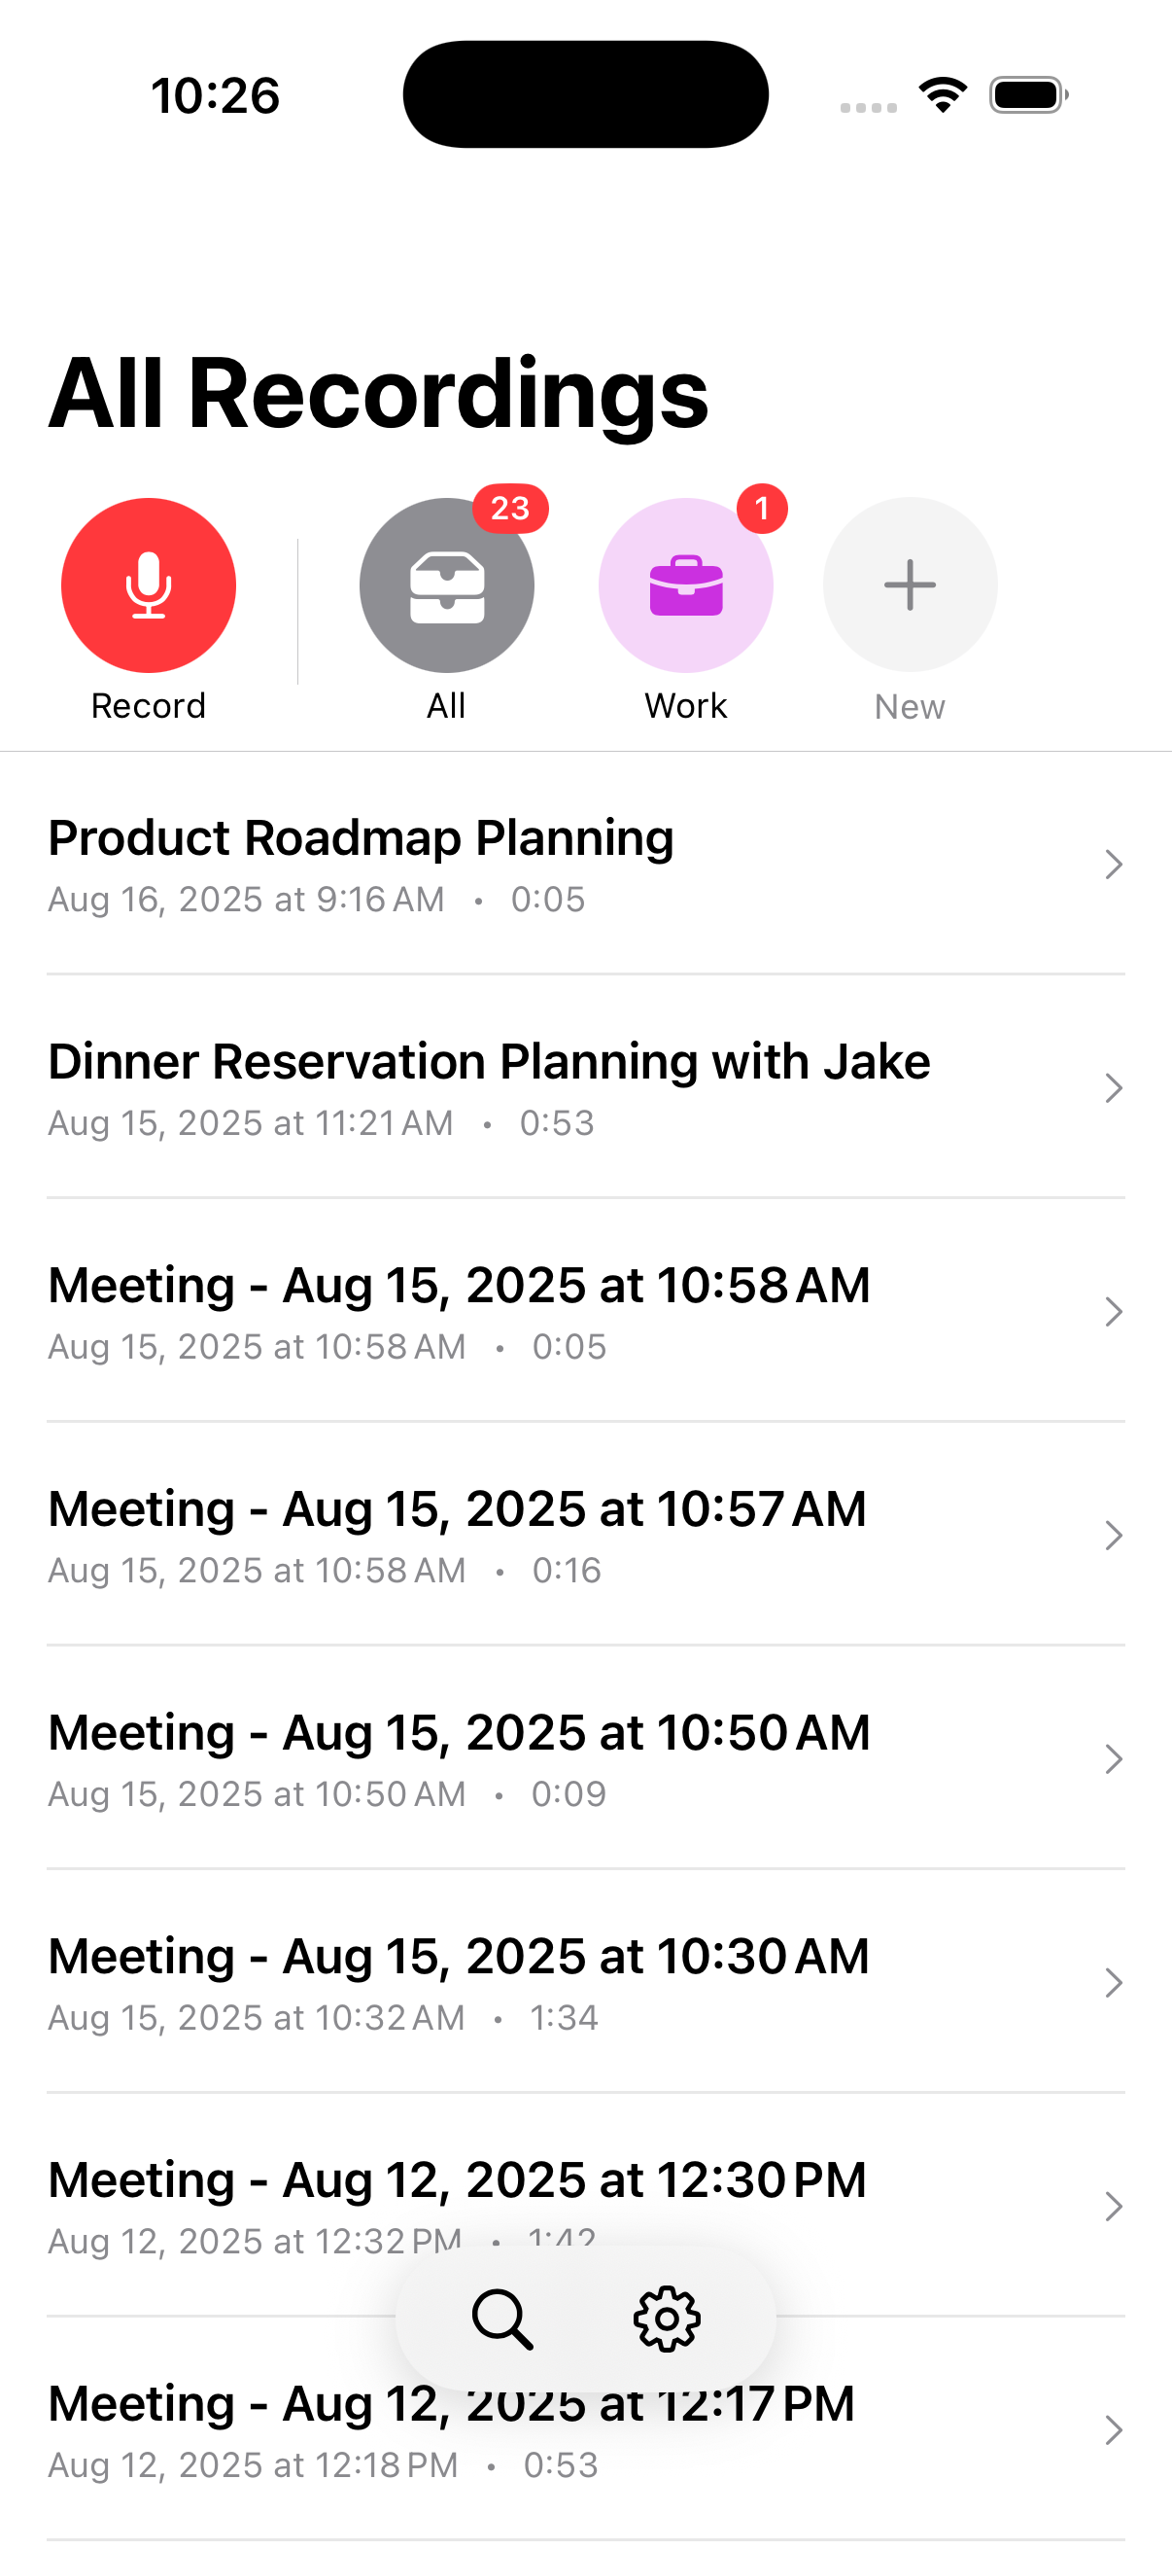The image size is (1172, 2550).
Task: Open settings via the gear icon
Action: point(667,2319)
